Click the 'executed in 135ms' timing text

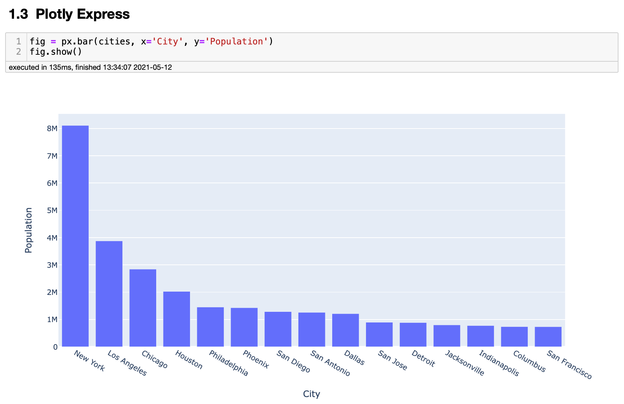click(x=90, y=67)
